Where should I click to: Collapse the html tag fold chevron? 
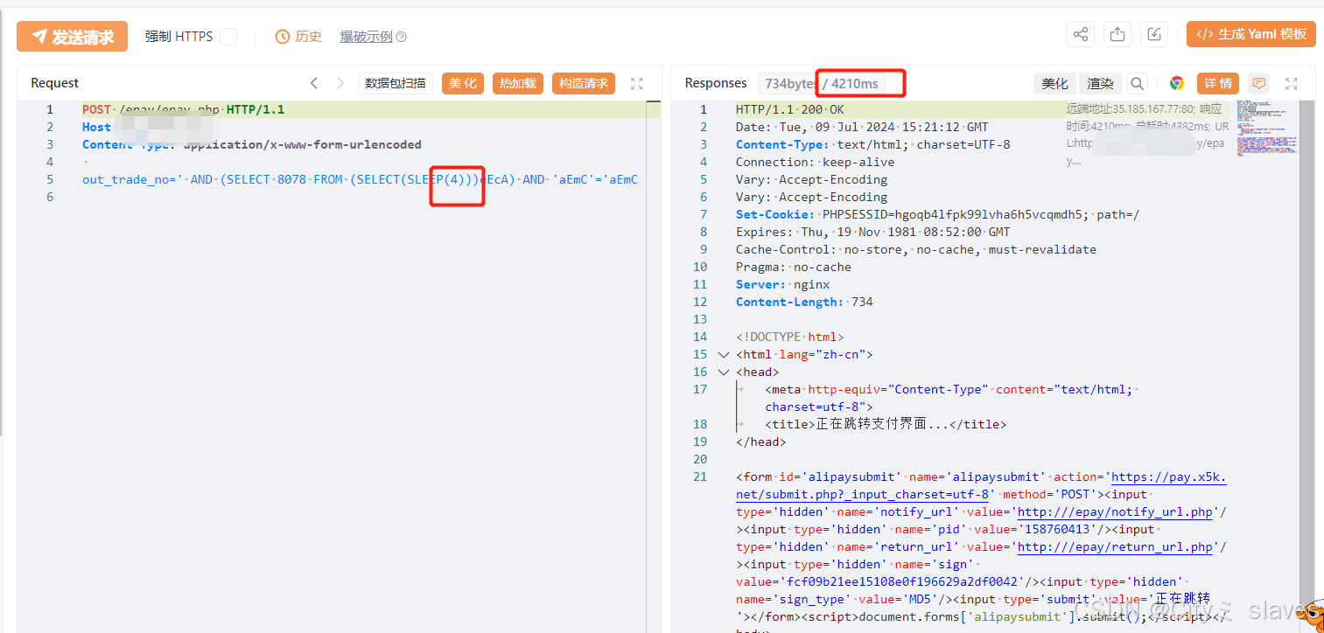(x=723, y=355)
